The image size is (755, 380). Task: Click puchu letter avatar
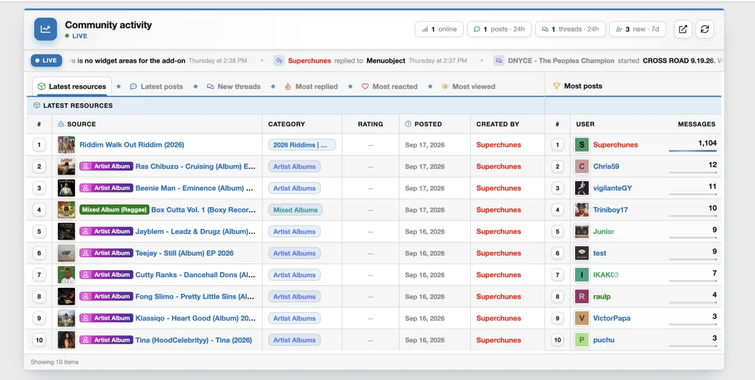(x=582, y=340)
